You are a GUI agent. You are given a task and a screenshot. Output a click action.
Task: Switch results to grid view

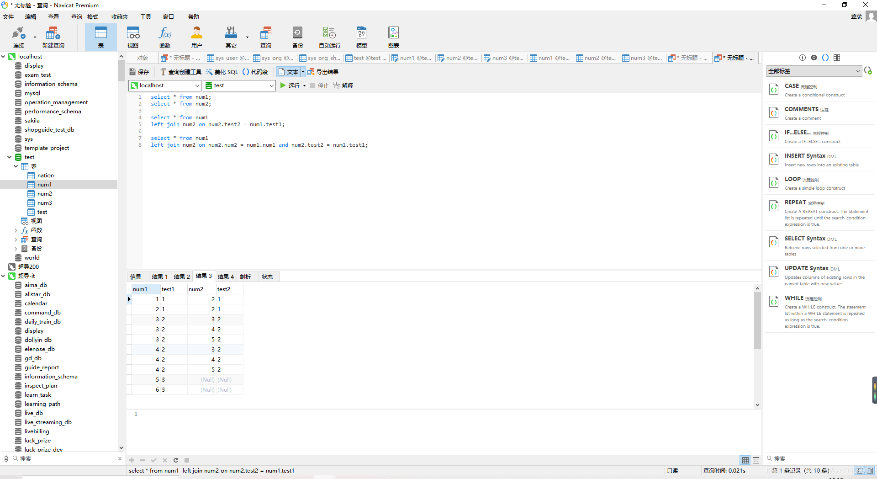[x=745, y=460]
